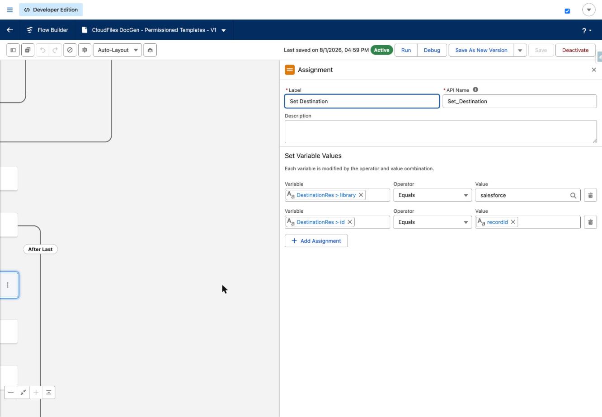Delete the id assignment row

tap(590, 222)
